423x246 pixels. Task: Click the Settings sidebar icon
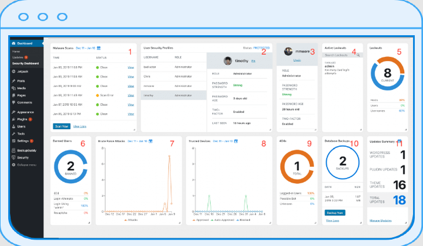point(14,141)
